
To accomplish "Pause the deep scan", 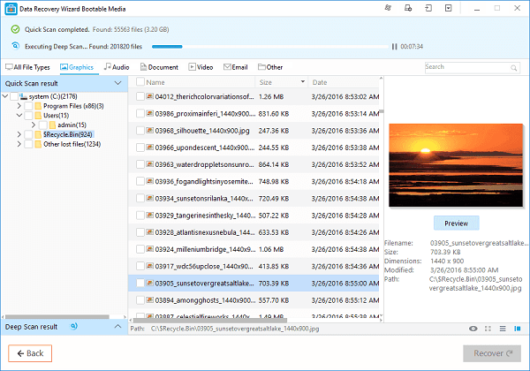I will tap(395, 46).
